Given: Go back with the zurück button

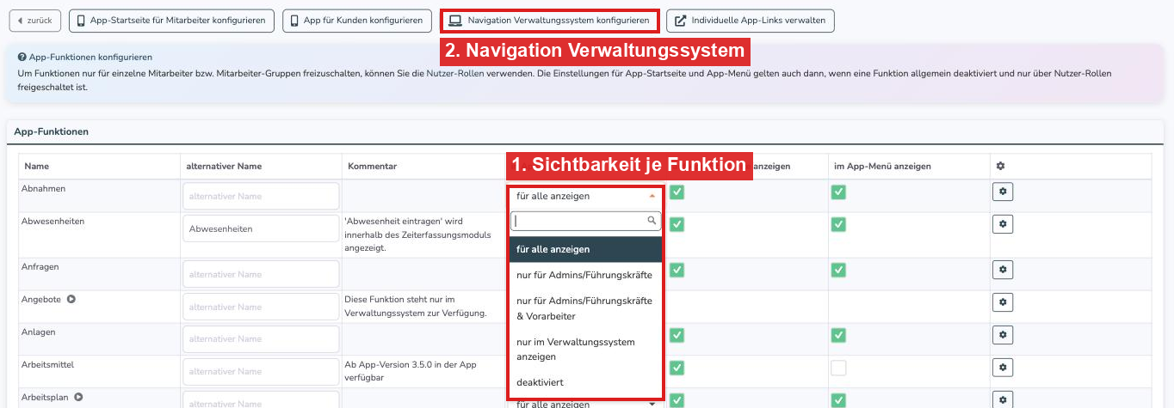Looking at the screenshot, I should (x=35, y=20).
